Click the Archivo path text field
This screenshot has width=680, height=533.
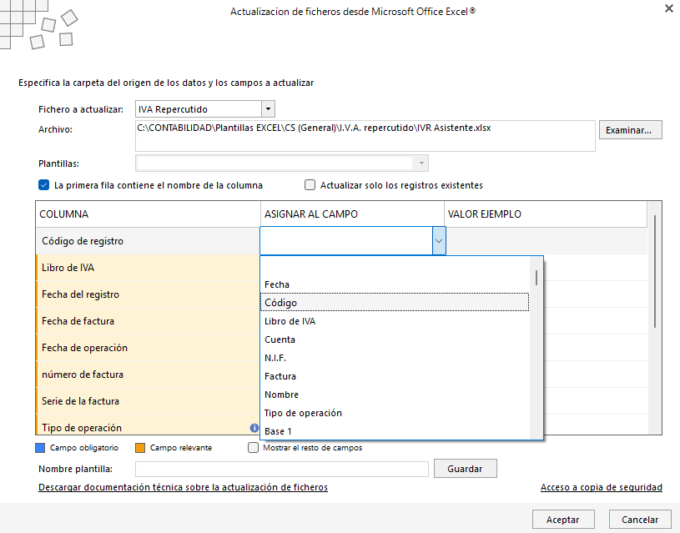tap(365, 136)
